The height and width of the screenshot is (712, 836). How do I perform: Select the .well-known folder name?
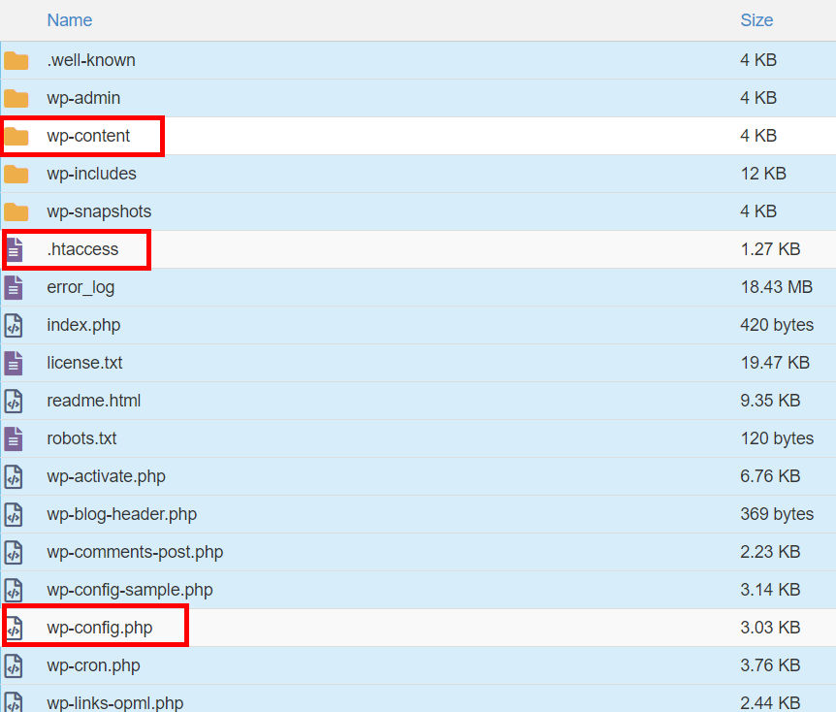click(91, 60)
